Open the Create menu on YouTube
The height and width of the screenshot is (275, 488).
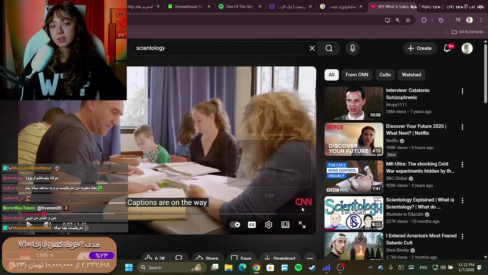(419, 48)
